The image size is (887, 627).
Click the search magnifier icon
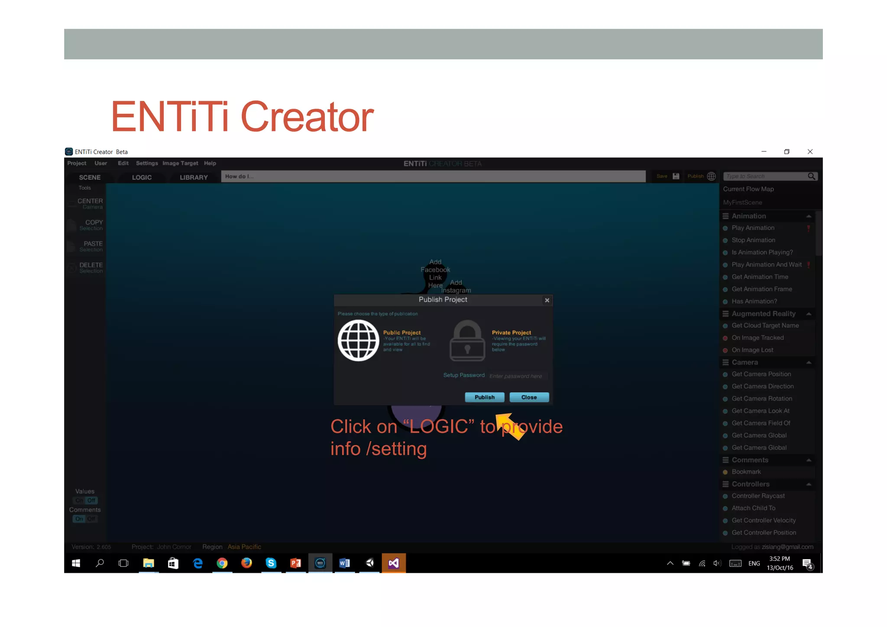[811, 176]
